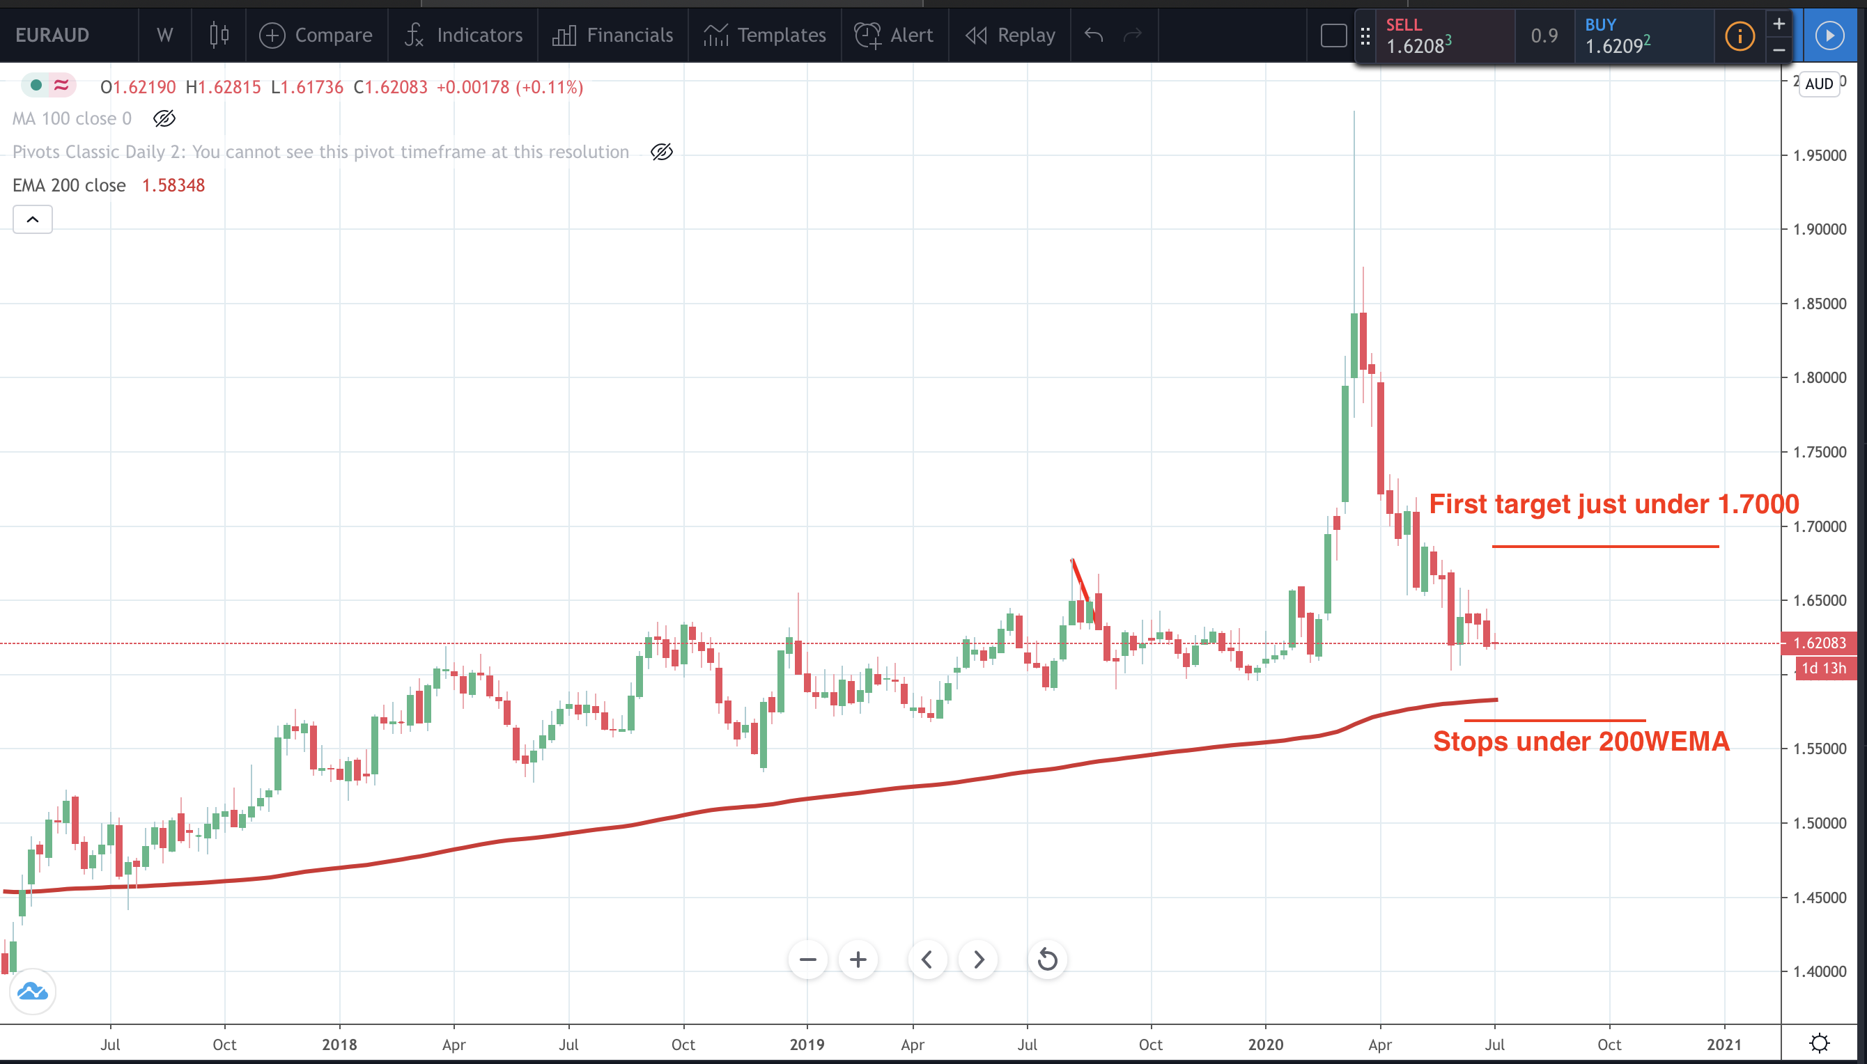
Task: Open the Financials panel
Action: (612, 35)
